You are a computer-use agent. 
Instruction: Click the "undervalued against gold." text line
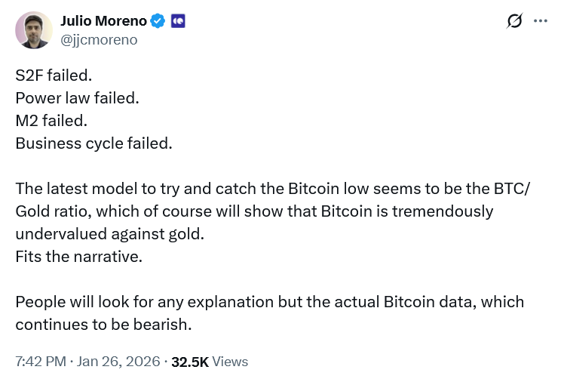click(x=109, y=233)
